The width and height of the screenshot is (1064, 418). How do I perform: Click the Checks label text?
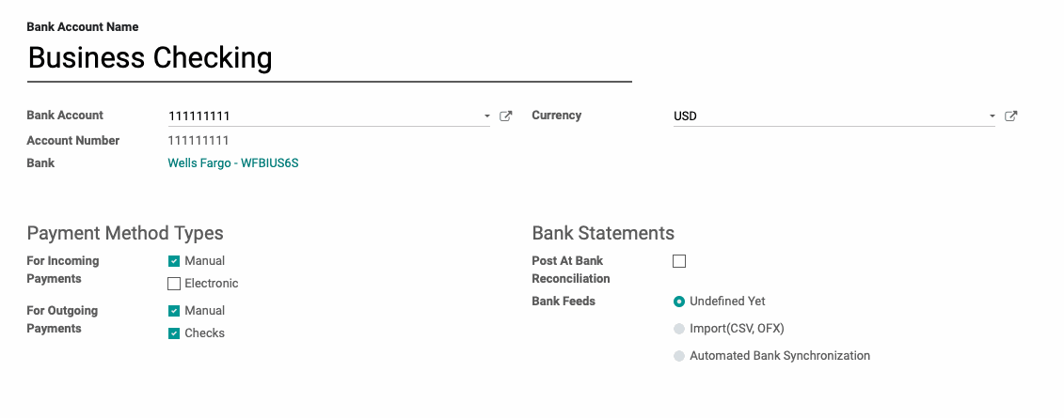(x=205, y=333)
